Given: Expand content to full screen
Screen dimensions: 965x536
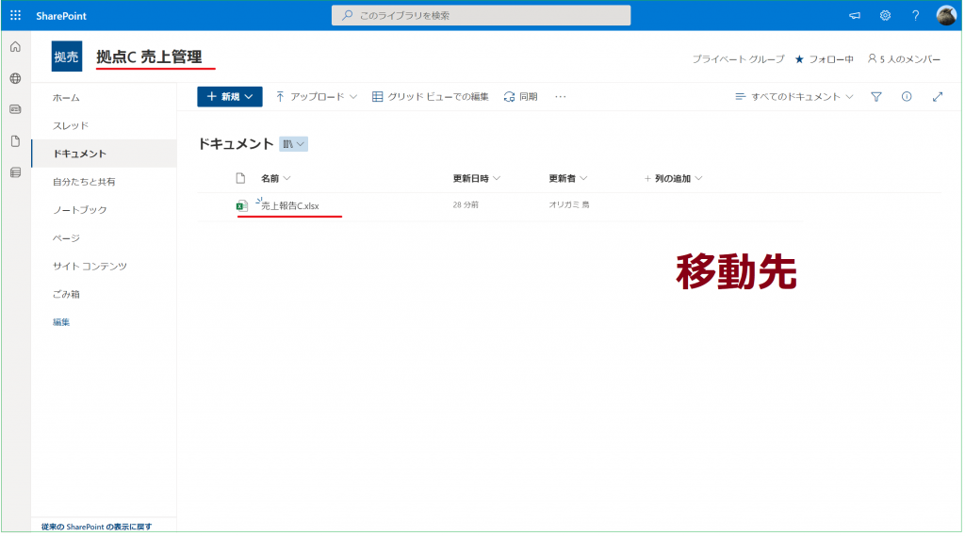Looking at the screenshot, I should [x=937, y=96].
